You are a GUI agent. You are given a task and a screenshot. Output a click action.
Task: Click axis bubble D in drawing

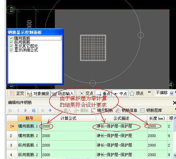tap(11, 10)
